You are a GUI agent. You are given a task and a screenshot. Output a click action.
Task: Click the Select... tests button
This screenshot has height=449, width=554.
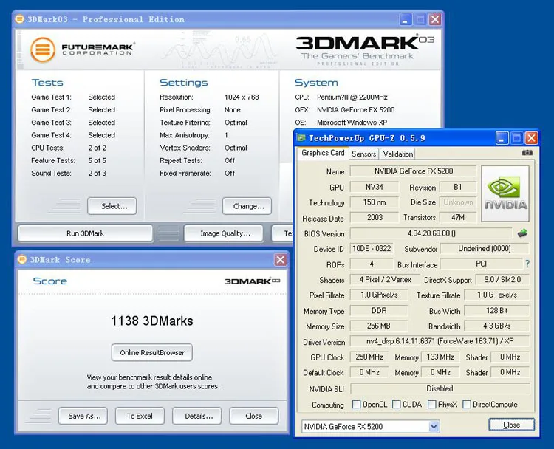pos(112,206)
